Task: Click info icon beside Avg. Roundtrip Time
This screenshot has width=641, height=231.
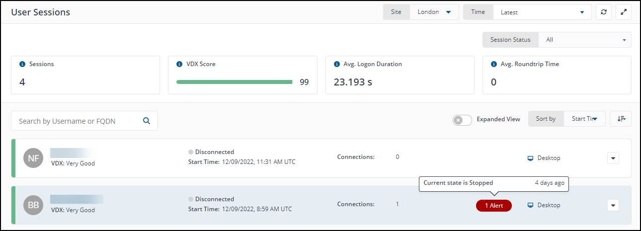Action: pos(493,64)
